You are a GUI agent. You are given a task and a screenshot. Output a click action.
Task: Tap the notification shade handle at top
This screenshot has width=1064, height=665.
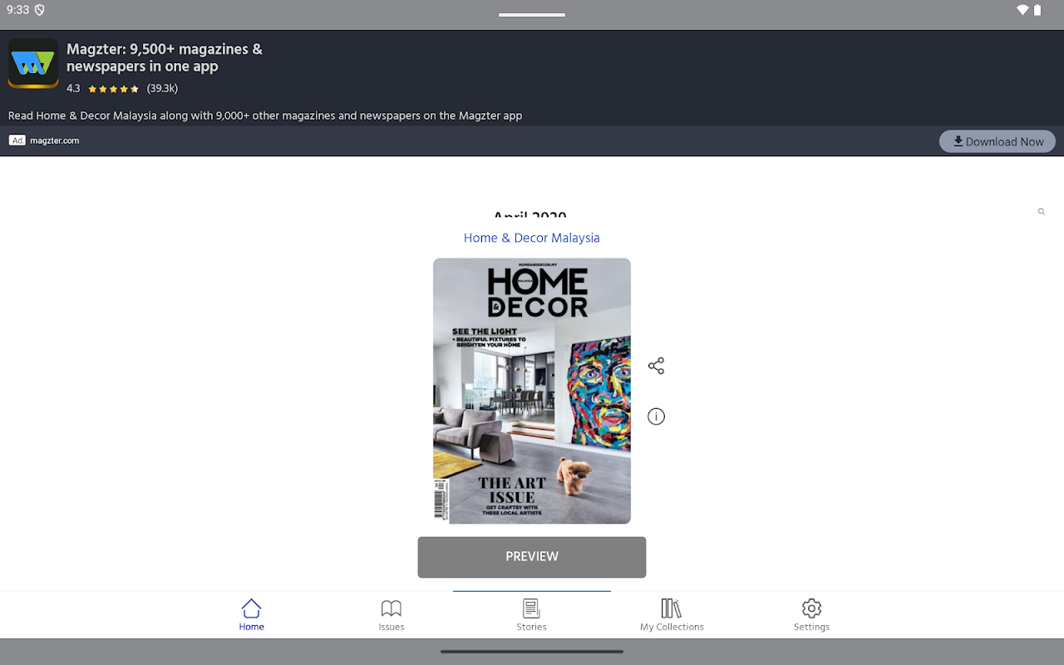532,14
